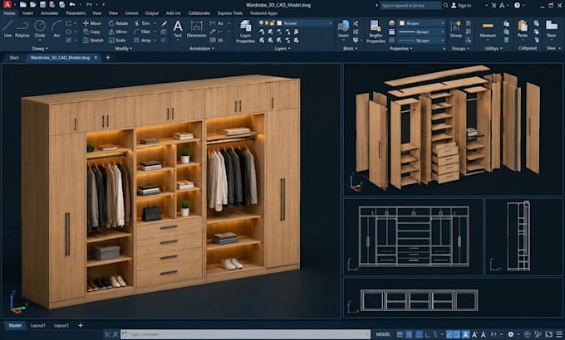Click the ByLayer color swatch square
565x340 pixels.
(x=402, y=23)
